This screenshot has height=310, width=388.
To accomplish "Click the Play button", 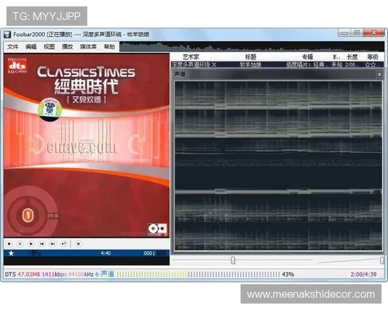I will click(31, 244).
